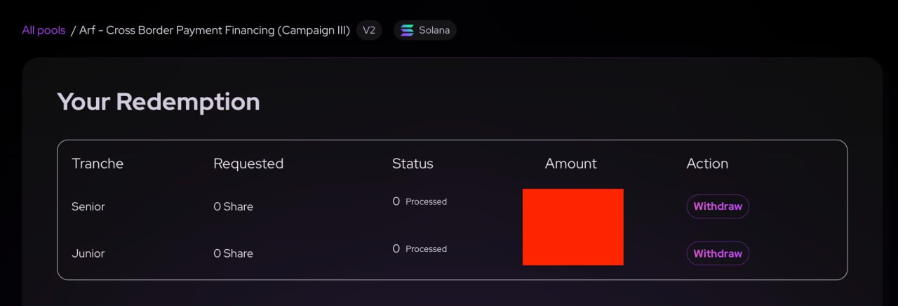This screenshot has height=306, width=898.
Task: Click Junior row's 0 Share value
Action: pyautogui.click(x=233, y=253)
